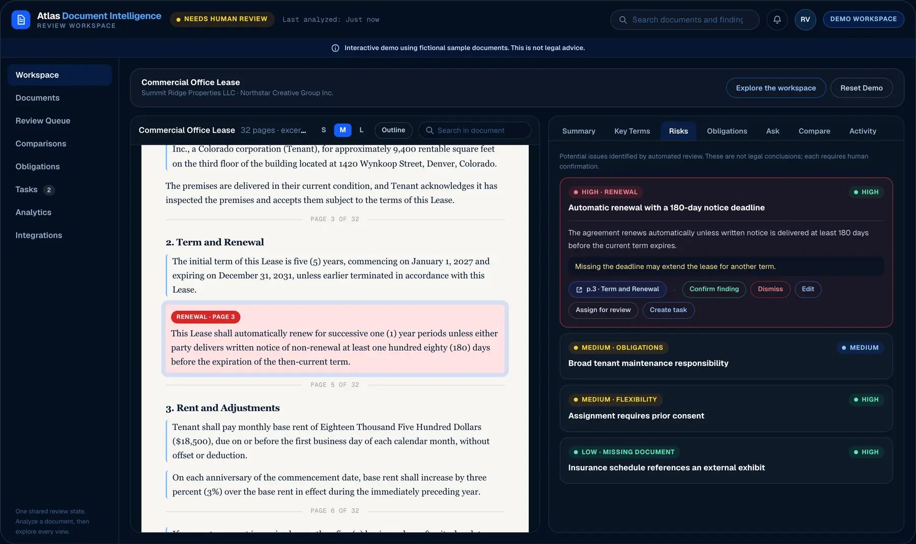
Task: Click the Tasks count badge showing 2
Action: pos(49,190)
